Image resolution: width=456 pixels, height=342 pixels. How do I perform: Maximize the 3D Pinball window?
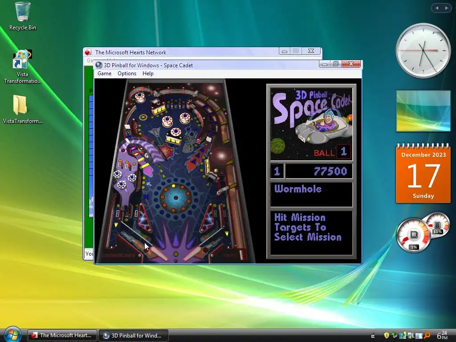336,64
